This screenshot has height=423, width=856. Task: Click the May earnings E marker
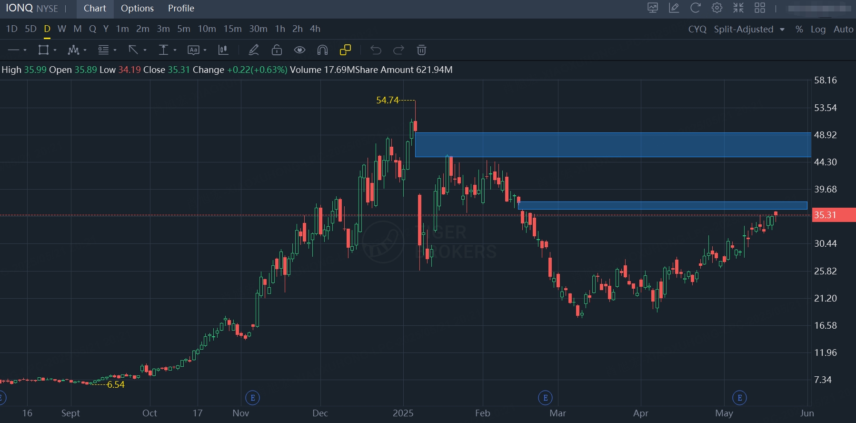[739, 397]
